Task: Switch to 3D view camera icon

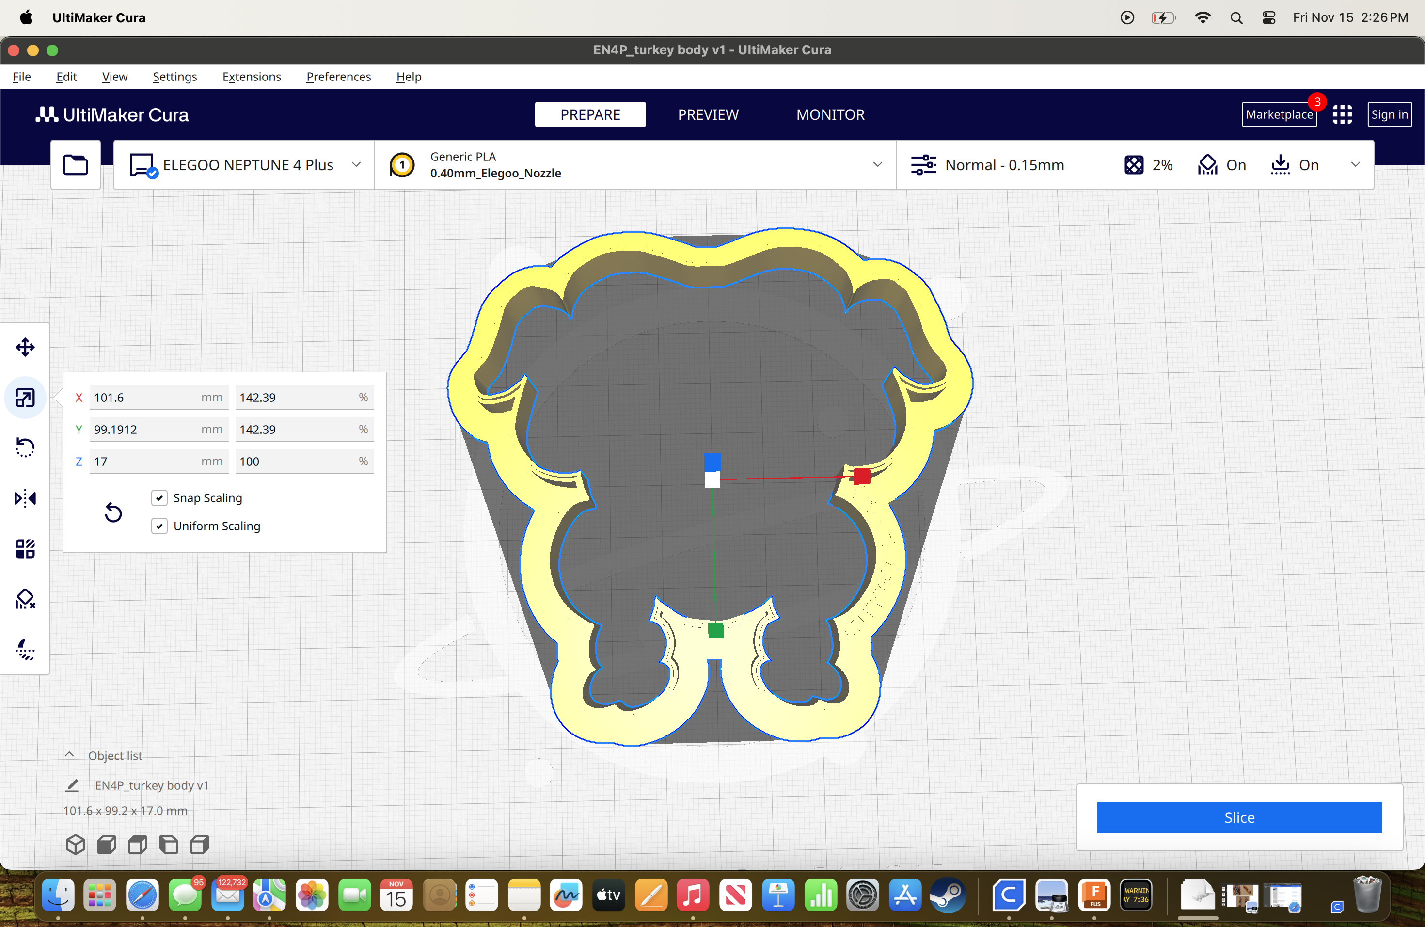Action: [x=76, y=845]
